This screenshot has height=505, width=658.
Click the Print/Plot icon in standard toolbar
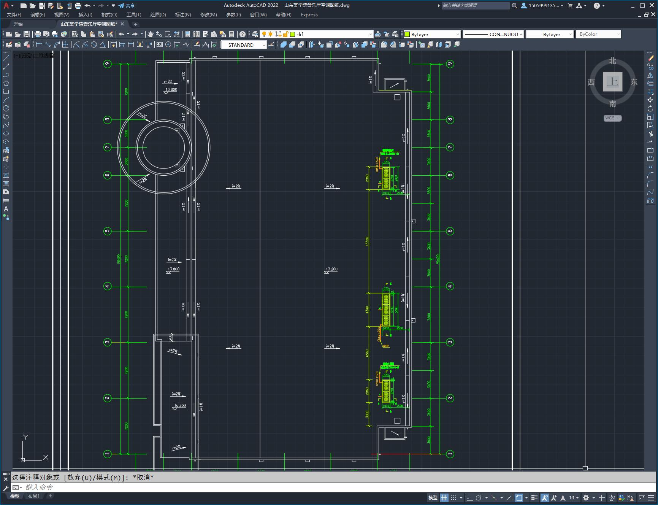[x=38, y=34]
